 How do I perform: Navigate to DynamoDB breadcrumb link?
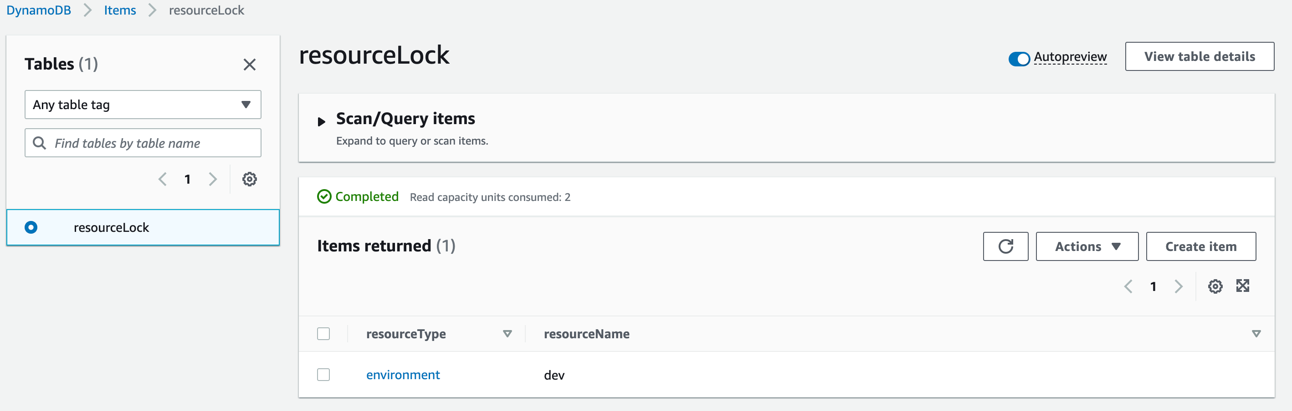coord(39,10)
